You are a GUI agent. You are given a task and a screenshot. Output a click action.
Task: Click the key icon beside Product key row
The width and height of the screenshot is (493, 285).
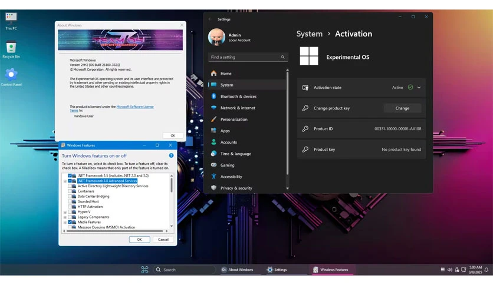[305, 150]
